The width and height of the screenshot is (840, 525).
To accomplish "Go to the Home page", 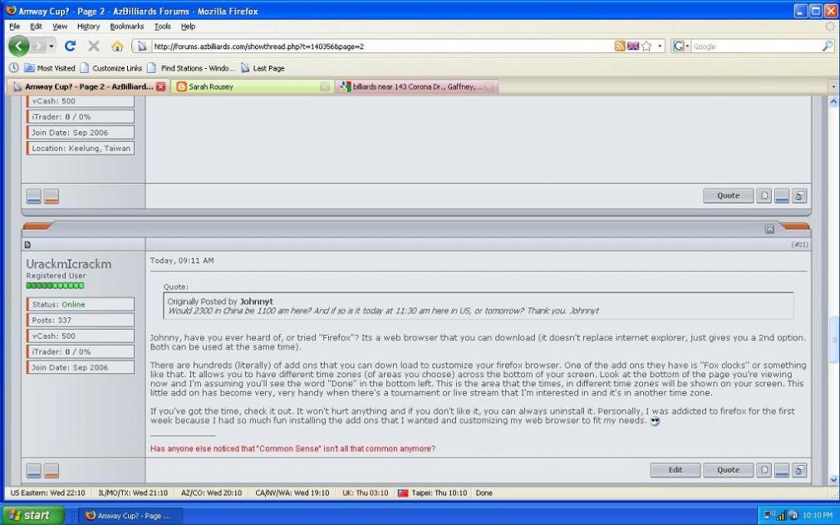I will point(117,47).
